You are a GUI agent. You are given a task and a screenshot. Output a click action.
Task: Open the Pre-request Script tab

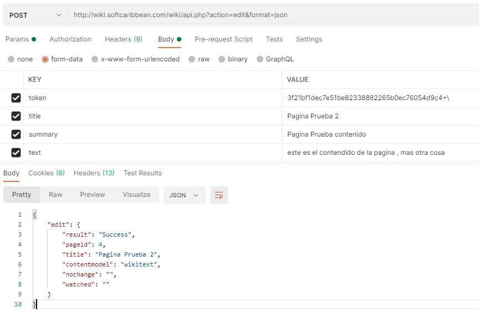tap(223, 39)
